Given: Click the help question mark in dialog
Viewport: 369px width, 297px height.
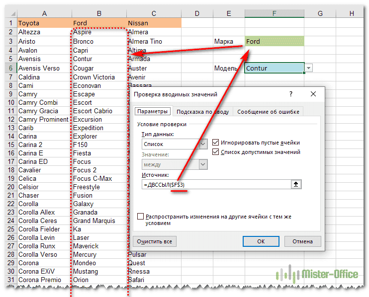Looking at the screenshot, I should [291, 94].
